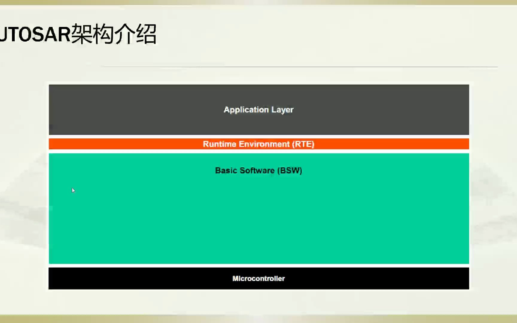Screen dimensions: 517x323
Task: Click the Basic Software (BSW) label
Action: click(258, 170)
